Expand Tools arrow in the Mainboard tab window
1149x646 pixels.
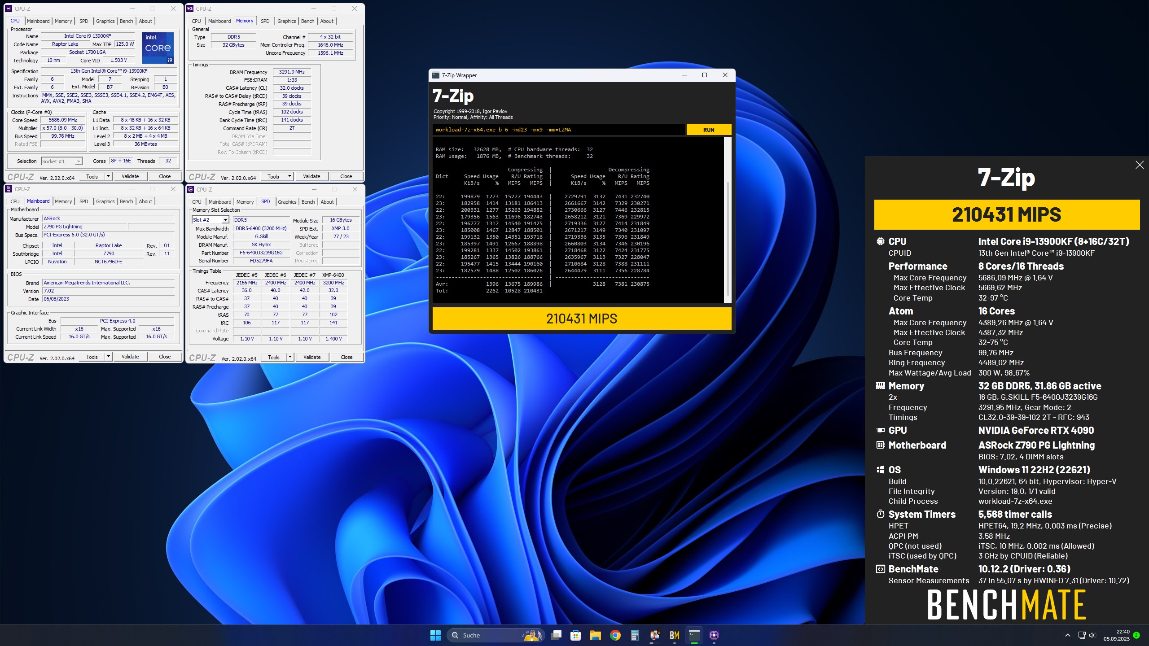point(108,357)
